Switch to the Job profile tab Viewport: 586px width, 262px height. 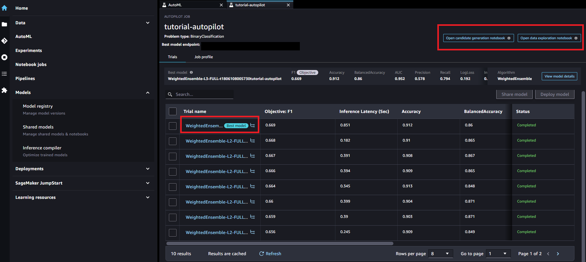(204, 57)
